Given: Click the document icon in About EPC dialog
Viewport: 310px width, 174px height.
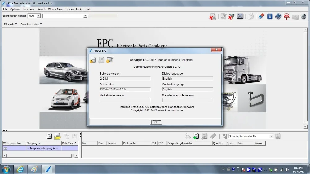Looking at the screenshot, I should [93, 60].
